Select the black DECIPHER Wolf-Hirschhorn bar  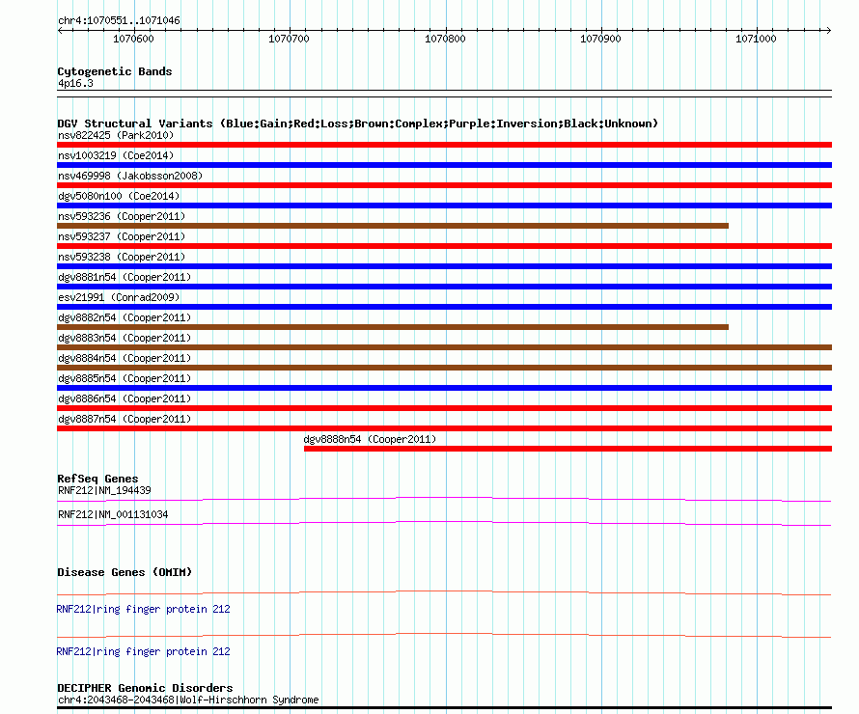(444, 708)
